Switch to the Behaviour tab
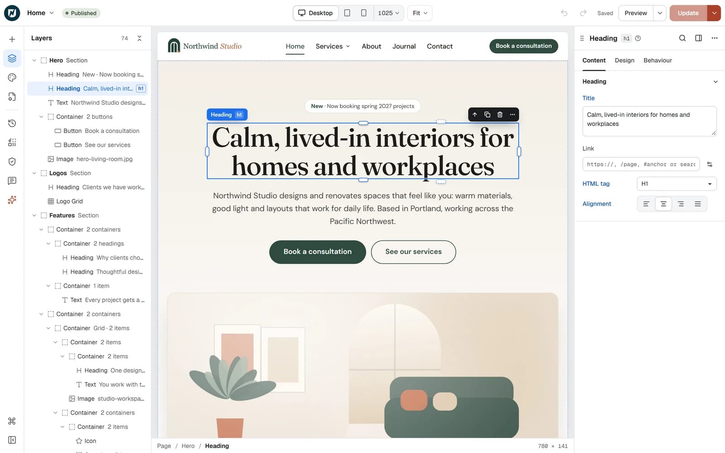 click(657, 60)
